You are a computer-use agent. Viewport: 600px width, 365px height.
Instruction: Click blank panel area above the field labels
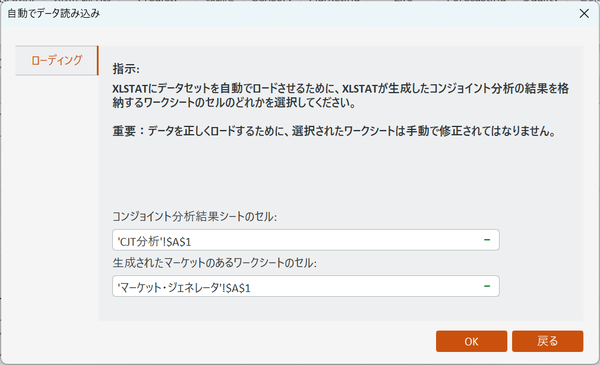pyautogui.click(x=339, y=172)
